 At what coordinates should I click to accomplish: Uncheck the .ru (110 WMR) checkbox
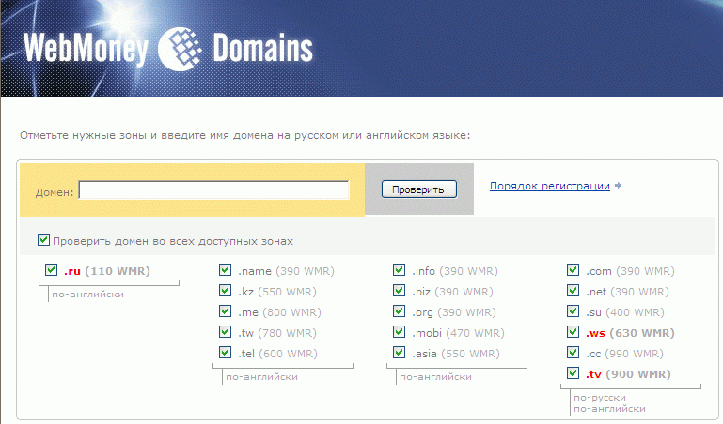(51, 269)
